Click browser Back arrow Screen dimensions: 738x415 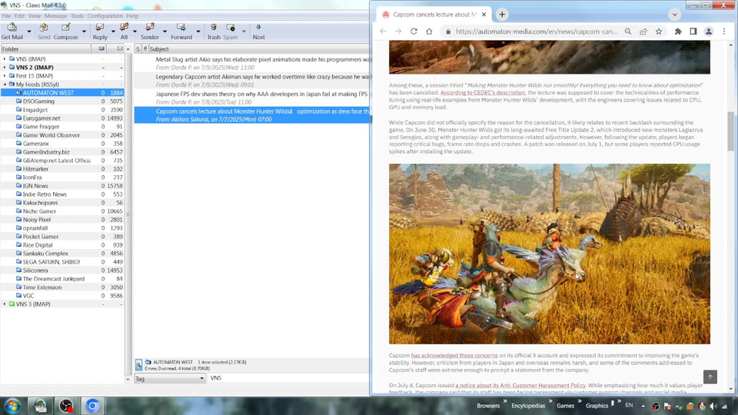pyautogui.click(x=383, y=31)
